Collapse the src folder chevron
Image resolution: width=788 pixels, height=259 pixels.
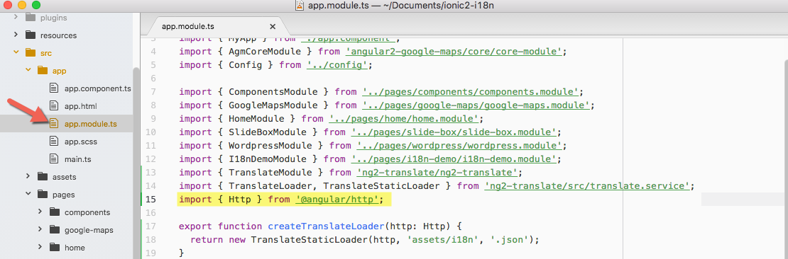pyautogui.click(x=16, y=52)
